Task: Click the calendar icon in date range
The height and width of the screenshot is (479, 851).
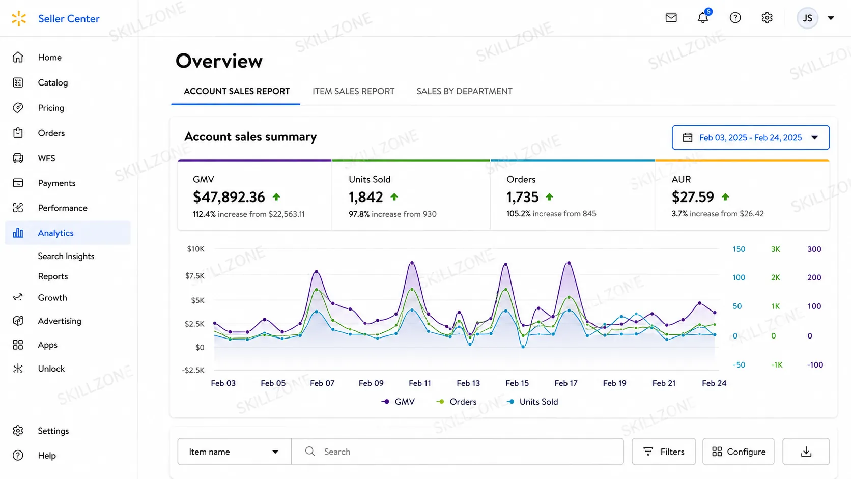Action: pyautogui.click(x=688, y=137)
